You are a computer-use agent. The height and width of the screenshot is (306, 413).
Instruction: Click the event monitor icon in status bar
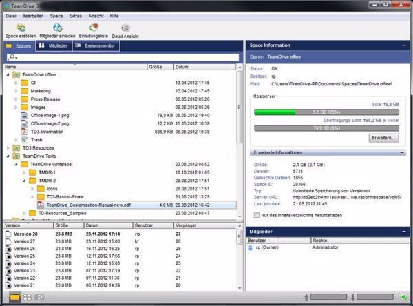(39, 297)
